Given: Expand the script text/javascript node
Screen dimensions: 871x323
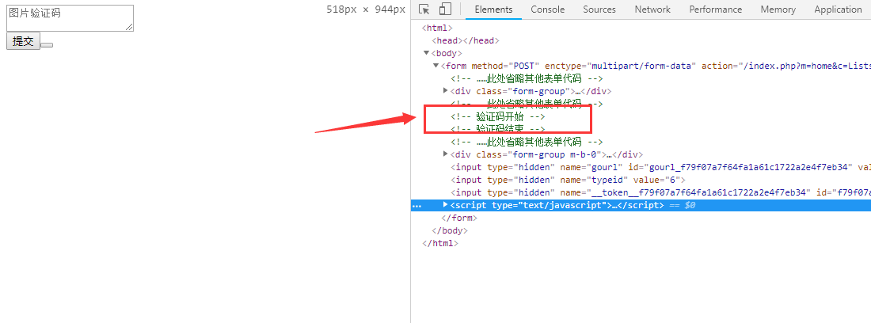Looking at the screenshot, I should pos(446,205).
